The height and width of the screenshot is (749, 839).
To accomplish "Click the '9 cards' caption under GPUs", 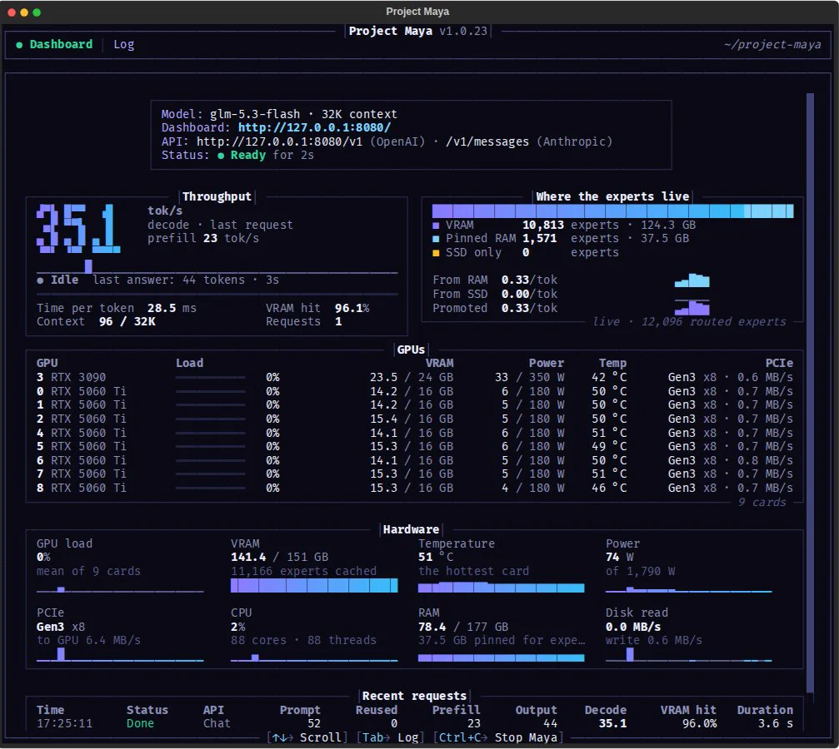I will coord(762,502).
